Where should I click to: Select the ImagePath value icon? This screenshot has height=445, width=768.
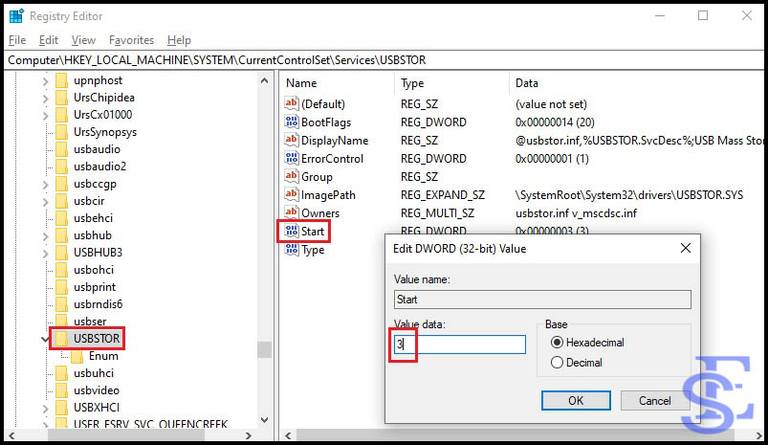pos(292,194)
